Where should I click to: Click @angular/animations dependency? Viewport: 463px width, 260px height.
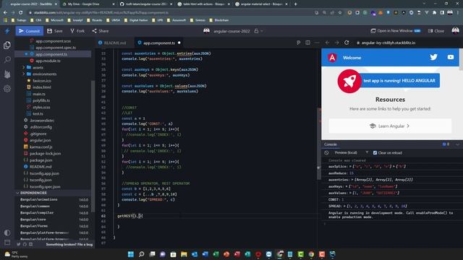pyautogui.click(x=38, y=199)
